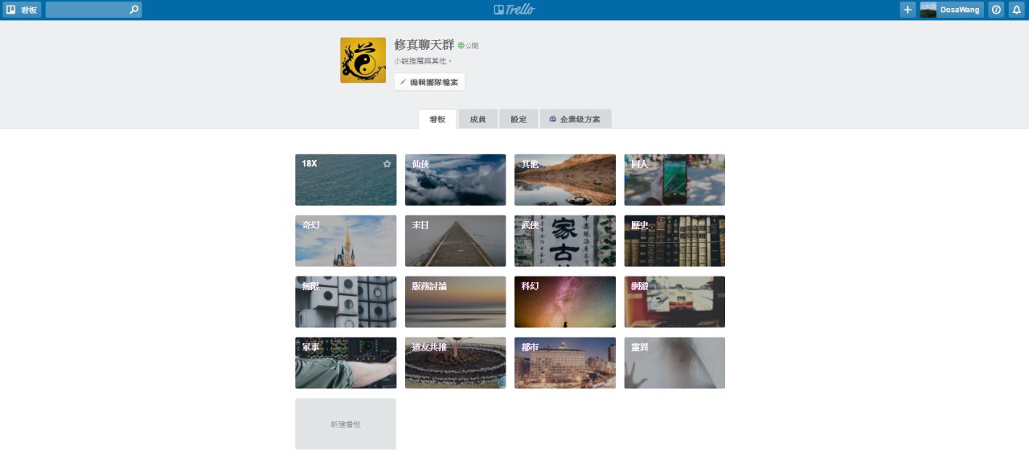This screenshot has width=1029, height=455.
Task: Open the DosaWang account menu
Action: click(x=952, y=10)
